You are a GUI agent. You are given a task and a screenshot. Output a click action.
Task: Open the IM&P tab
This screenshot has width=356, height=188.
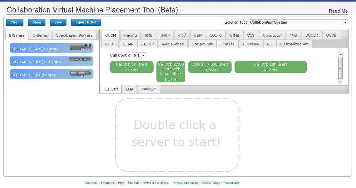[165, 35]
